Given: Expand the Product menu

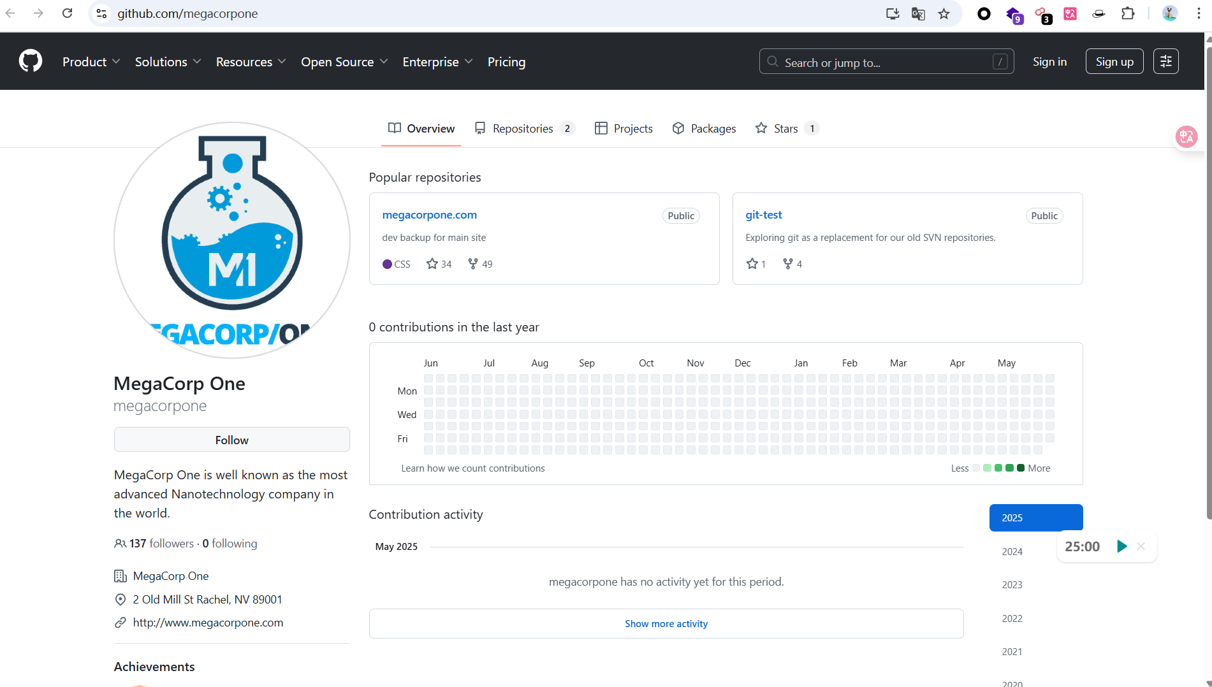Looking at the screenshot, I should (x=91, y=62).
